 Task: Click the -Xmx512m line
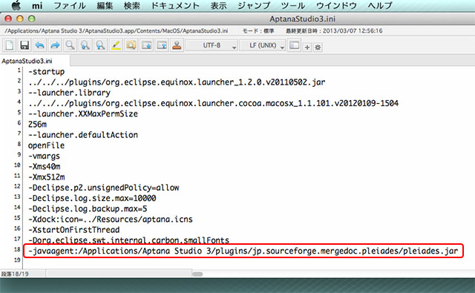[x=46, y=177]
